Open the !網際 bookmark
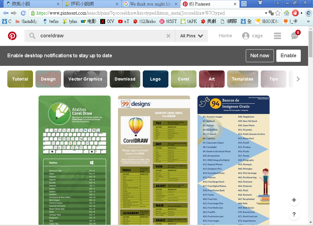Image resolution: width=313 pixels, height=226 pixels. [229, 21]
